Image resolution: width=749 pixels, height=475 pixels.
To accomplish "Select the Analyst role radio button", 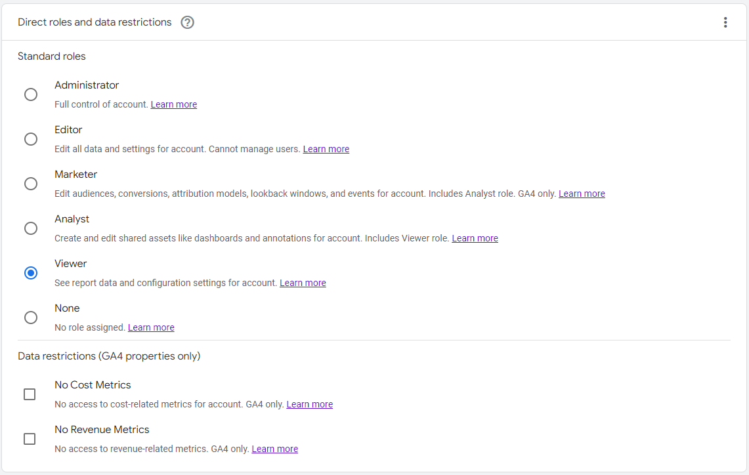I will point(31,228).
